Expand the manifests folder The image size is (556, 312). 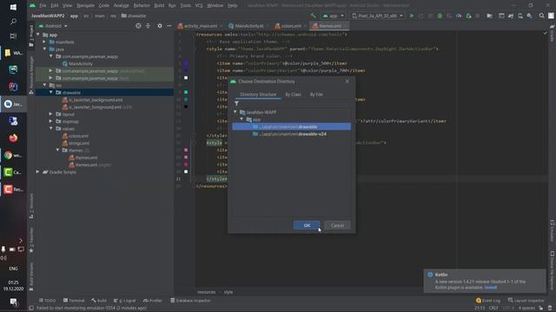click(x=44, y=42)
